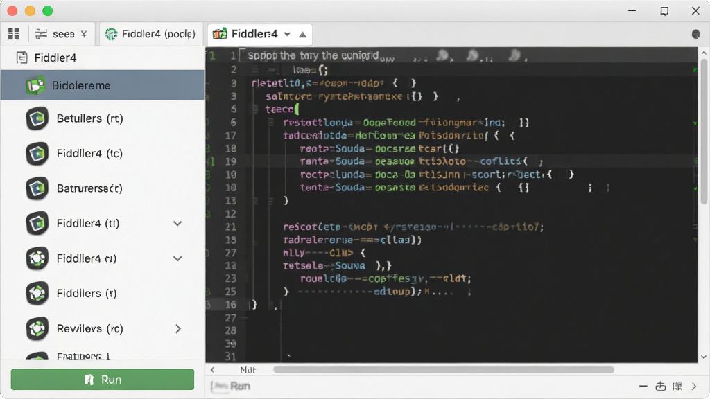
Task: Expand the Fiddller4 (n) sidebar item
Action: point(178,258)
